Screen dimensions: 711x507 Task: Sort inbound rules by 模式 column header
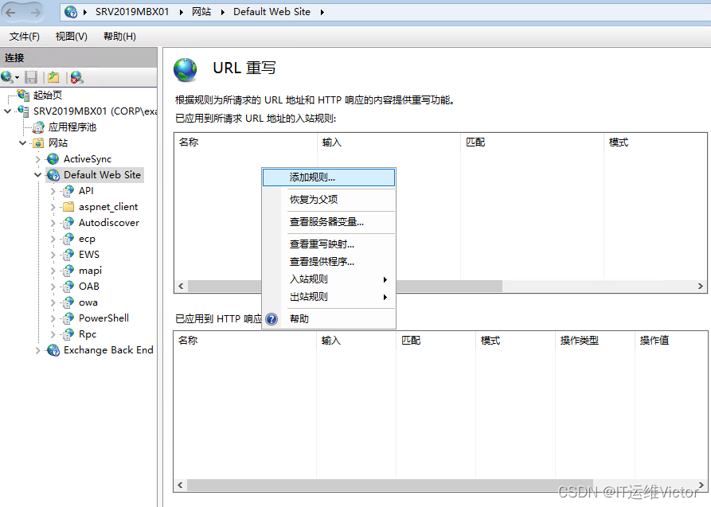(655, 142)
